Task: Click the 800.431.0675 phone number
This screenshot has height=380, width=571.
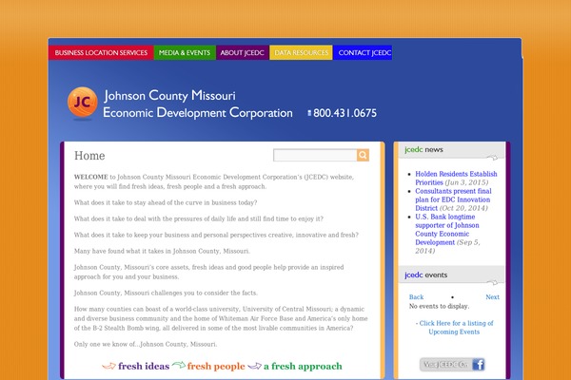Action: [x=345, y=113]
